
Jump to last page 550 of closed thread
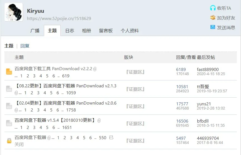pos(103,138)
